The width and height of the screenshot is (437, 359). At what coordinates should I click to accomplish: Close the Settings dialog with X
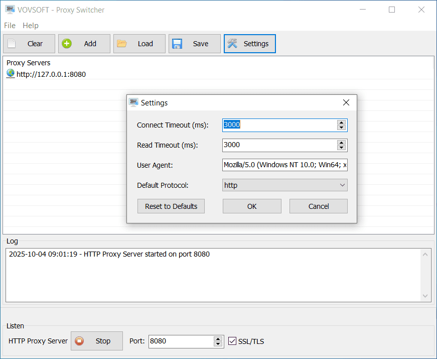point(346,102)
